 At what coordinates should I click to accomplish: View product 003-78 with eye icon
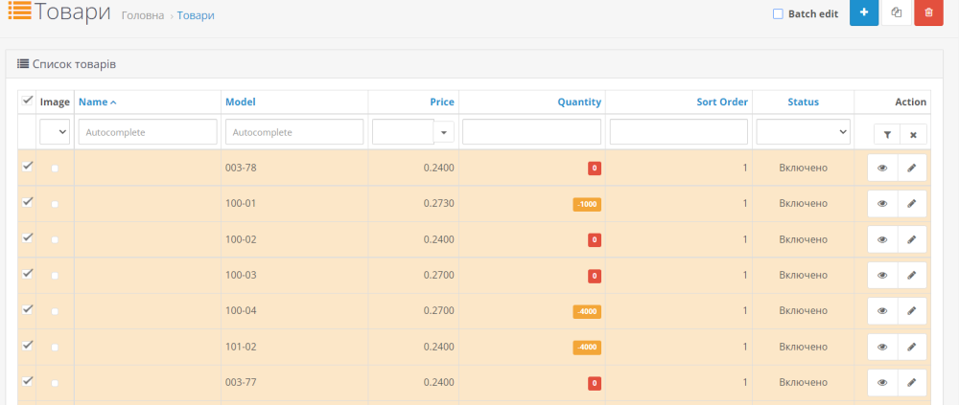[x=882, y=168]
